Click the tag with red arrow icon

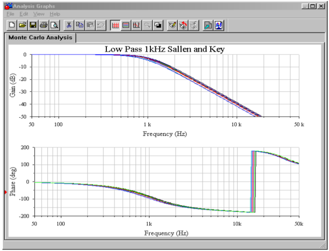click(x=183, y=25)
